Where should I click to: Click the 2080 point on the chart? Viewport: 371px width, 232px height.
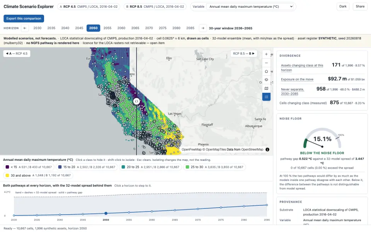click(x=244, y=206)
